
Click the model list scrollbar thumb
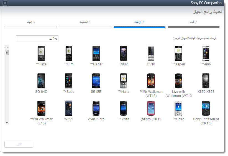(x=7, y=52)
